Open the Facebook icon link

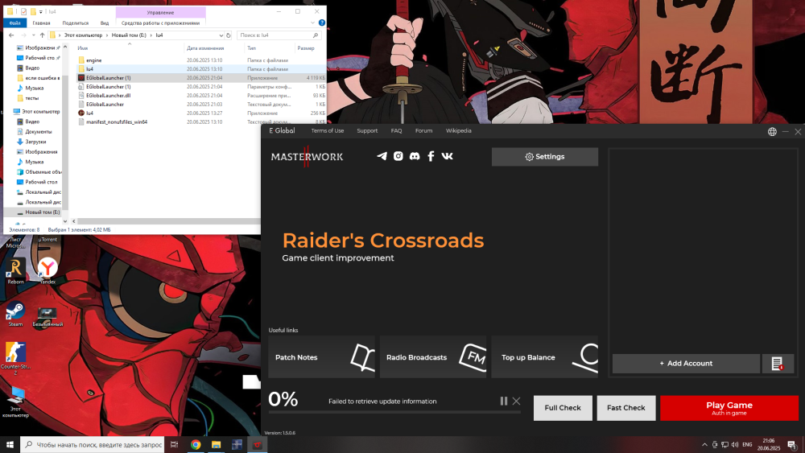tap(431, 156)
